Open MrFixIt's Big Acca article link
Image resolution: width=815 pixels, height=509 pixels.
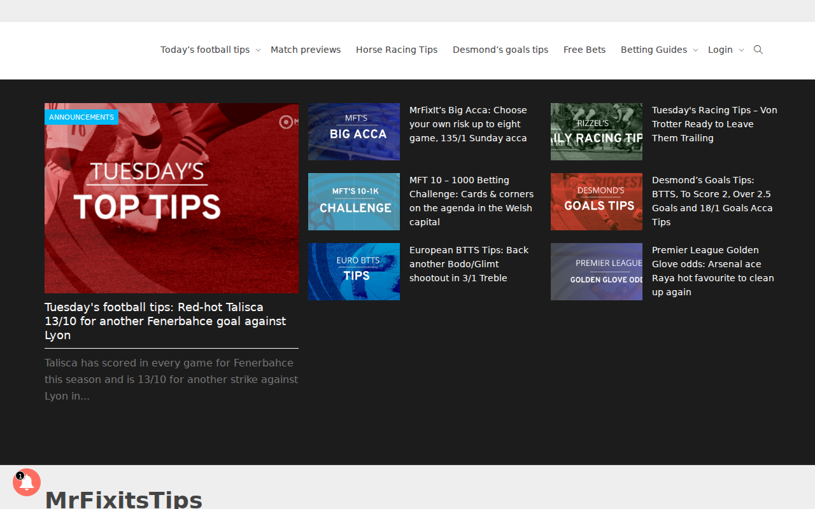pos(468,124)
